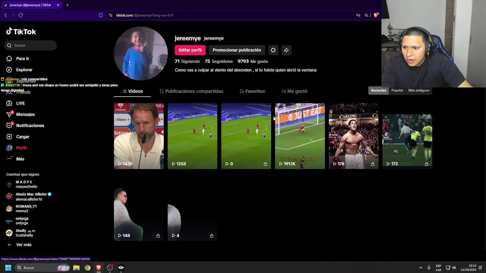The image size is (486, 273).
Task: Show hidden system tray icons
Action: click(420, 268)
